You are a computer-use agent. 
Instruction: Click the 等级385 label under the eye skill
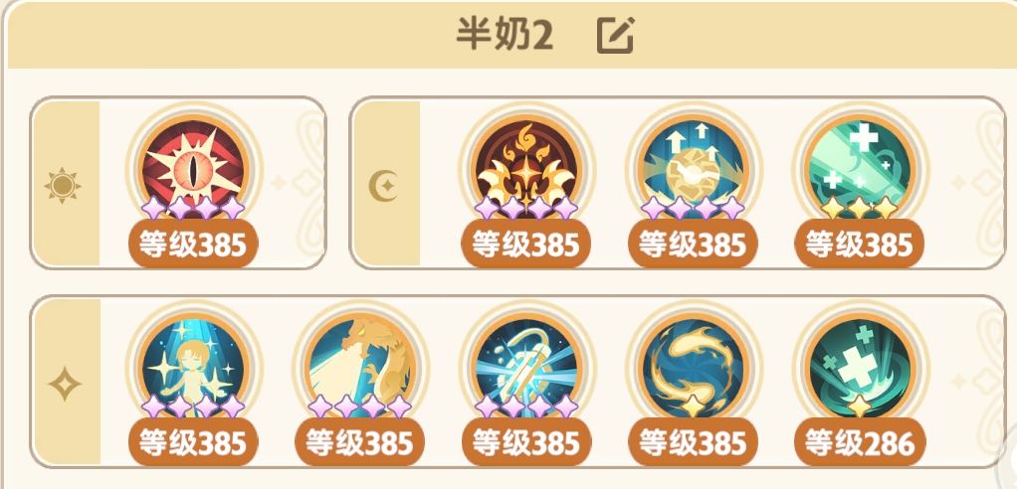[x=193, y=244]
